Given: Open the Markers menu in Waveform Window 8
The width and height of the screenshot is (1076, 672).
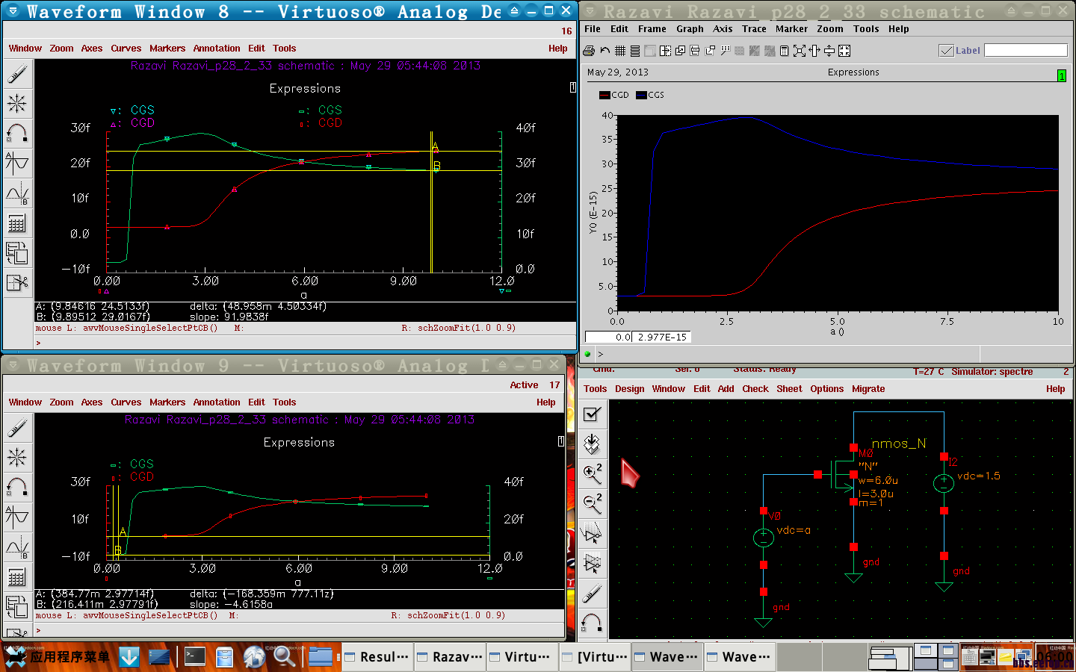Looking at the screenshot, I should coord(167,49).
